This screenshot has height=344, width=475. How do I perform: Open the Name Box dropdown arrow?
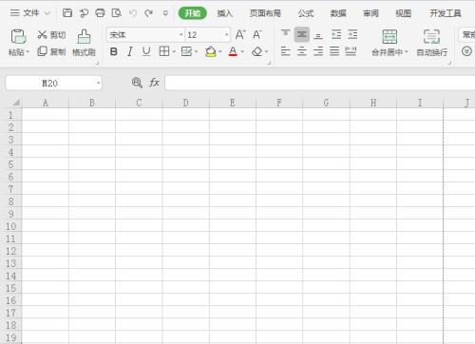point(99,83)
